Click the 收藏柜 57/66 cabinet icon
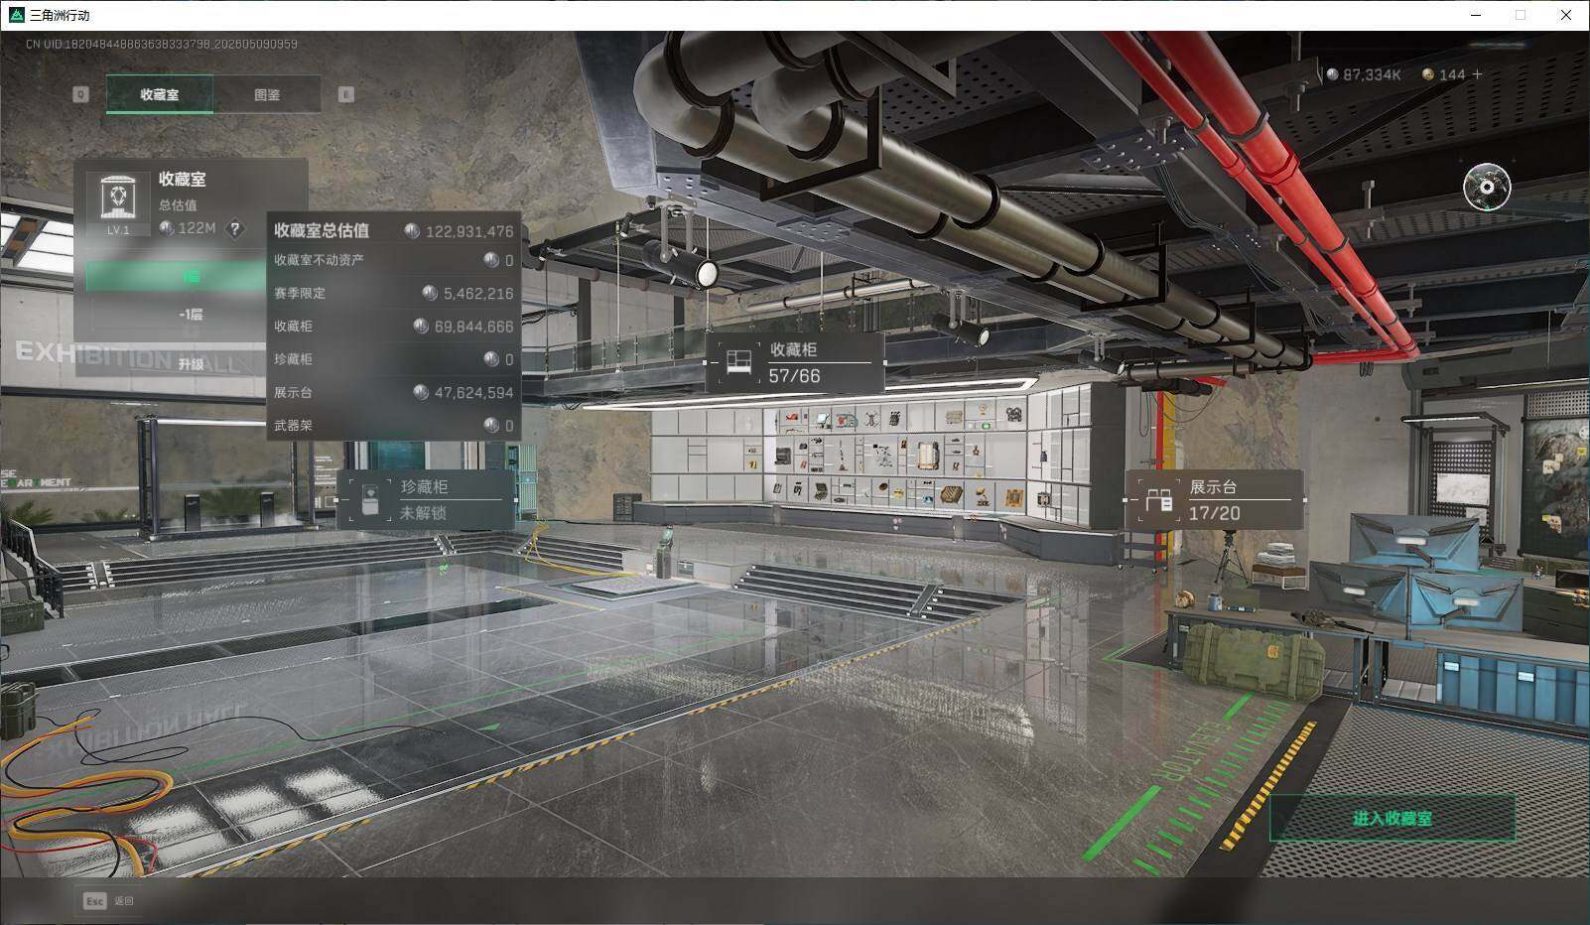The height and width of the screenshot is (925, 1590). (x=737, y=362)
